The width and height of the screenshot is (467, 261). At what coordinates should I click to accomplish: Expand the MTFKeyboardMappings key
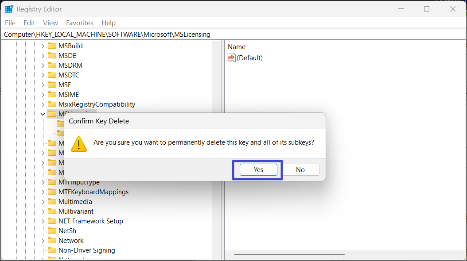click(43, 192)
